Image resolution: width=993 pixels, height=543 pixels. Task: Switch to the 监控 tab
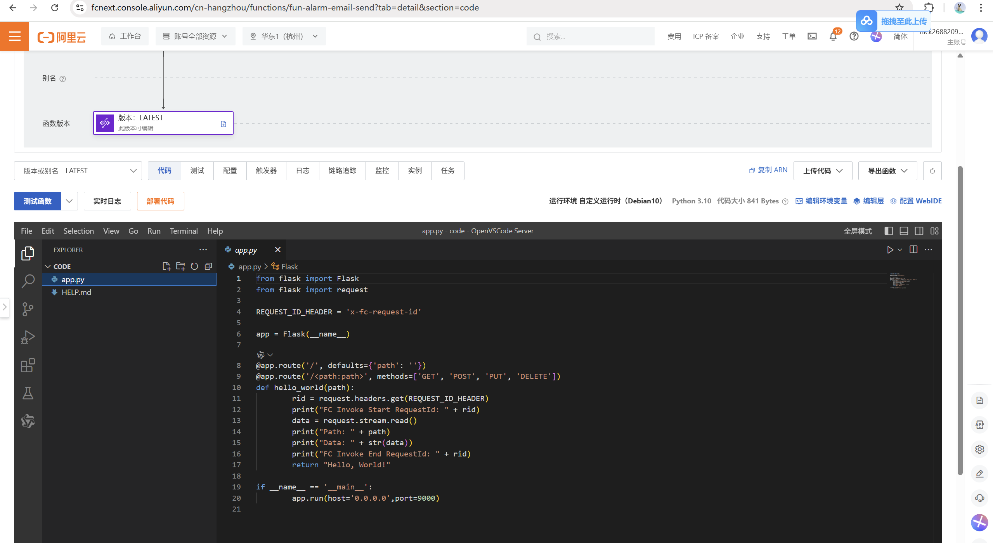382,171
